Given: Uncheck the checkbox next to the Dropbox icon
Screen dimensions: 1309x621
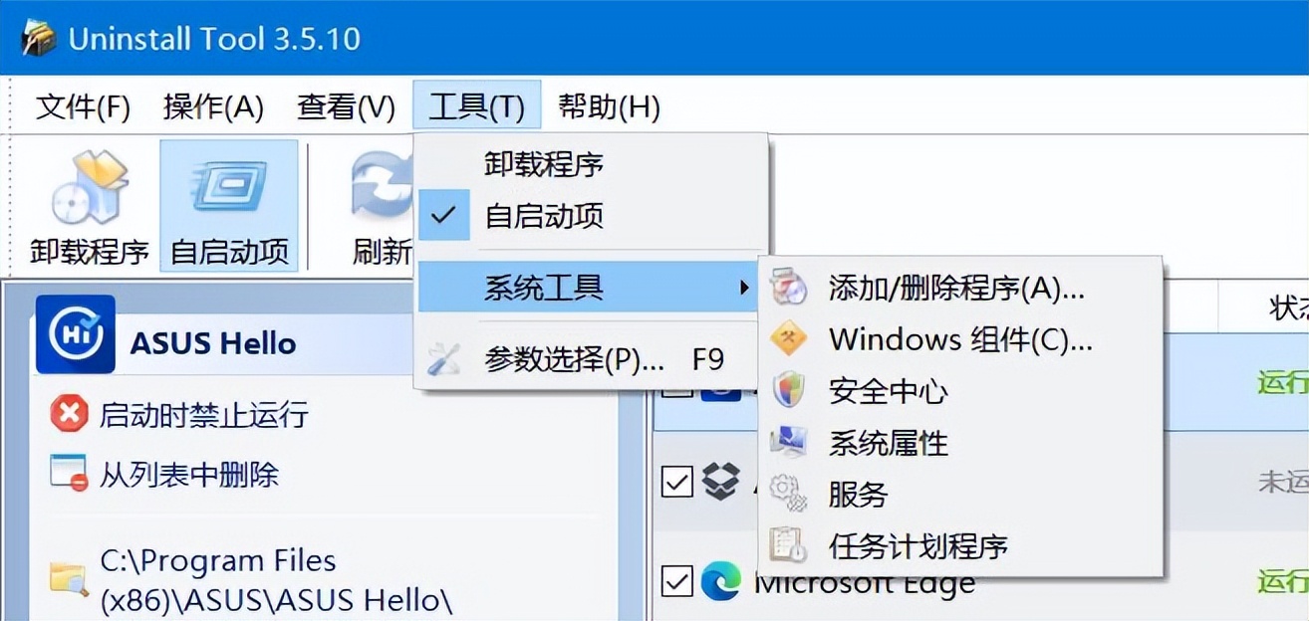Looking at the screenshot, I should [x=677, y=482].
